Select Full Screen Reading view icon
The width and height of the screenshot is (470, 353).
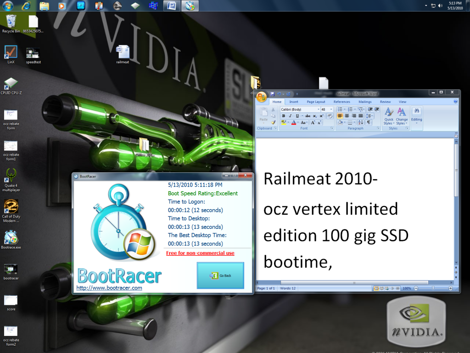click(x=381, y=288)
